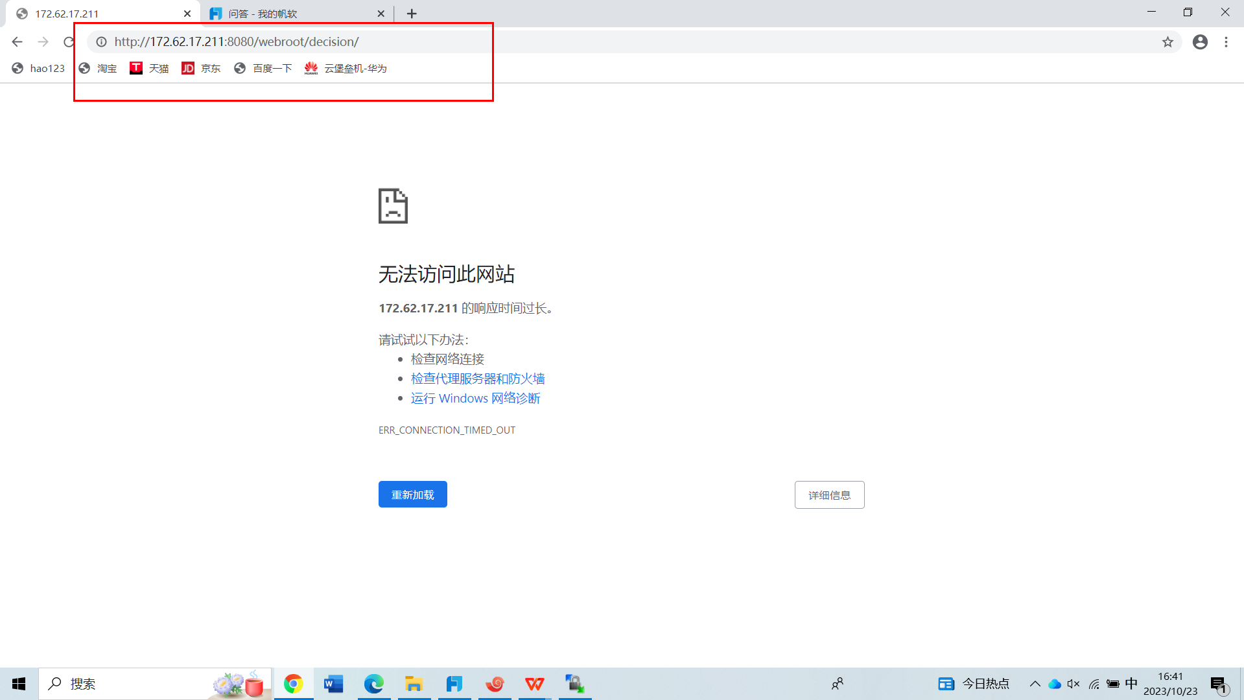Expand the hidden system tray icons
The image size is (1244, 700).
tap(1035, 684)
